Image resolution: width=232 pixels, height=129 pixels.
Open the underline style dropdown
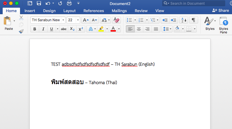tap(57, 29)
